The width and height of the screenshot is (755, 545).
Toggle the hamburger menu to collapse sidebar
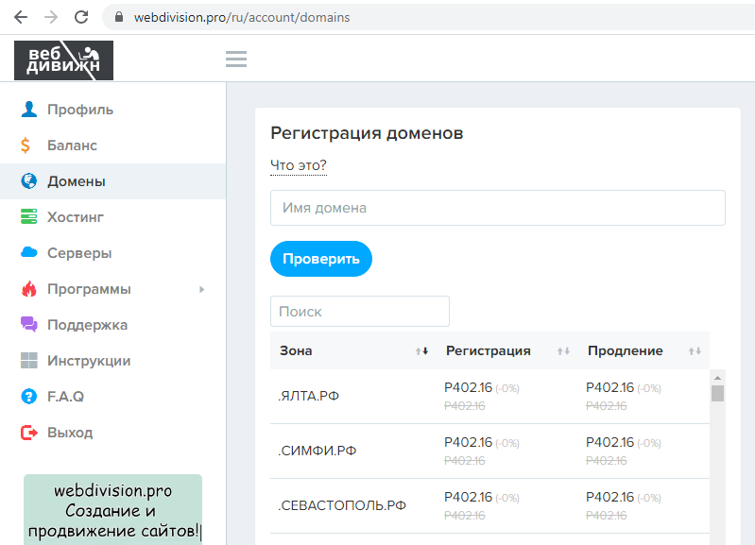[x=236, y=60]
